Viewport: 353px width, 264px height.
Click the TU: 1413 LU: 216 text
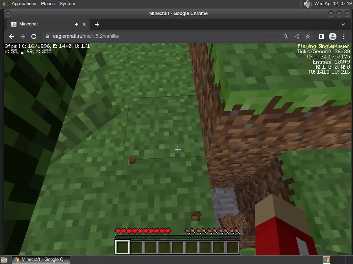point(329,72)
